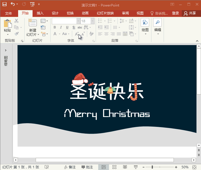The height and width of the screenshot is (170, 201).
Task: Expand the collapsed thumbnail pane arrow
Action: pos(6,50)
